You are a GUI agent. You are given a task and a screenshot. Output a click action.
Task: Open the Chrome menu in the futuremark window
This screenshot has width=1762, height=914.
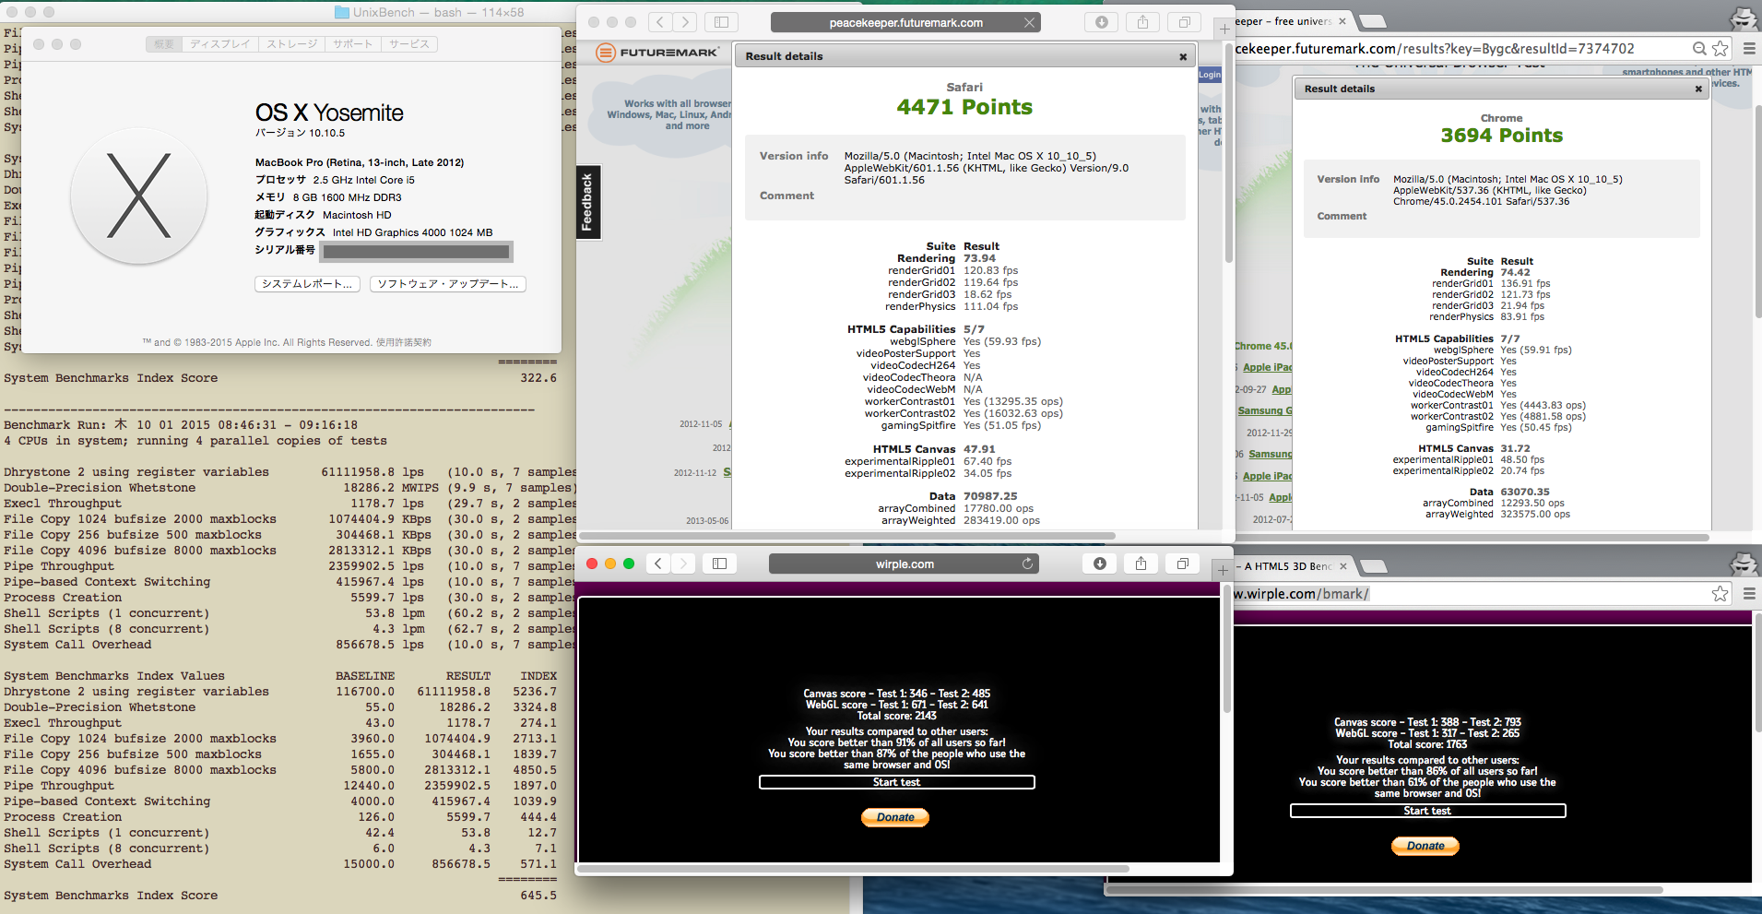(1749, 48)
